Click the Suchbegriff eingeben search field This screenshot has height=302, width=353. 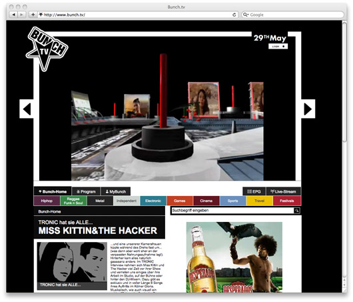[233, 211]
